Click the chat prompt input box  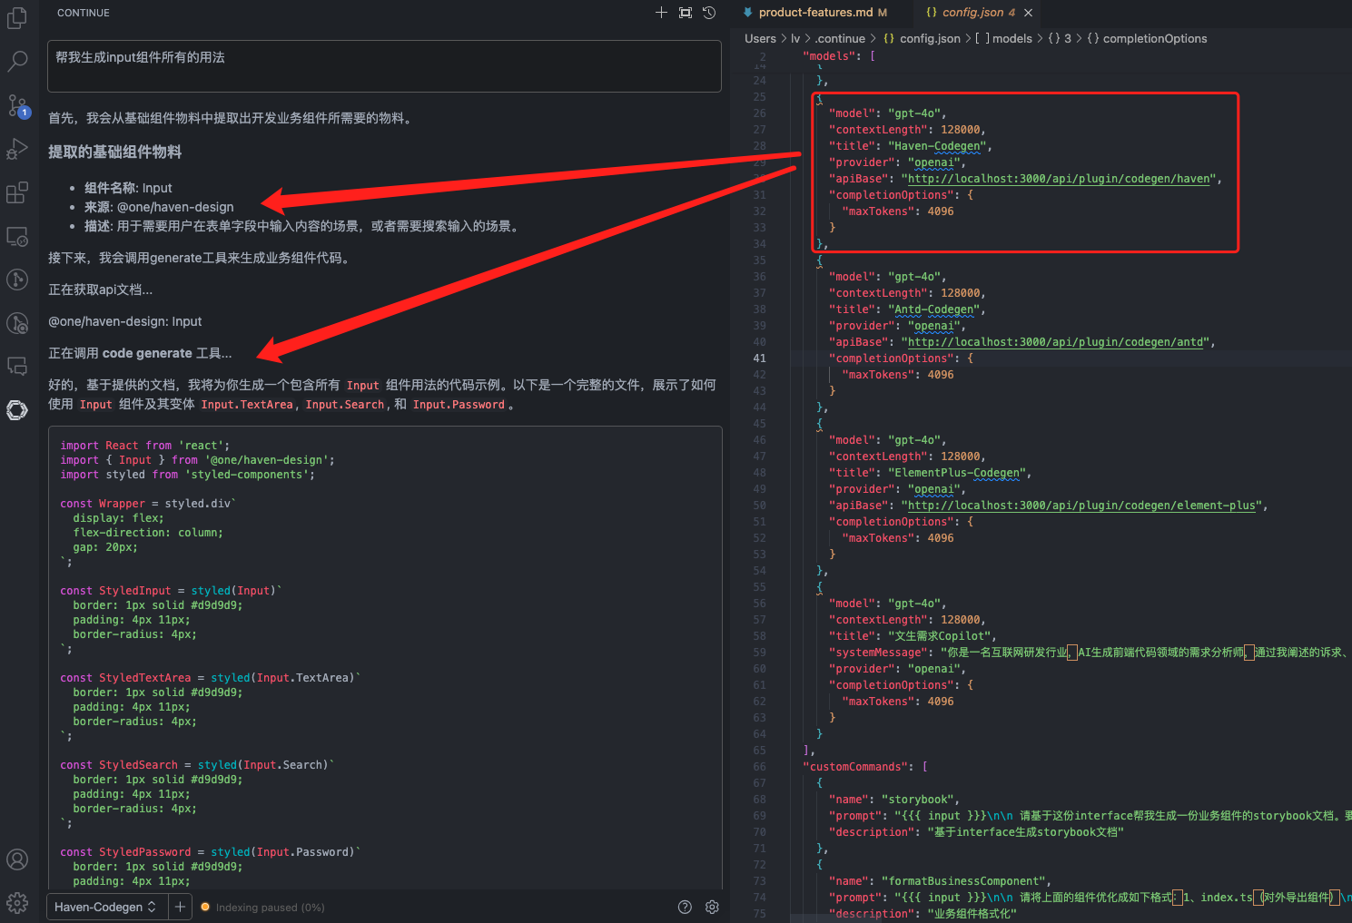pyautogui.click(x=384, y=65)
